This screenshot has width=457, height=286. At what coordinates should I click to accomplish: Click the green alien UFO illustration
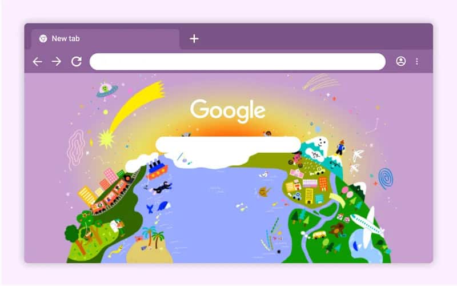107,90
